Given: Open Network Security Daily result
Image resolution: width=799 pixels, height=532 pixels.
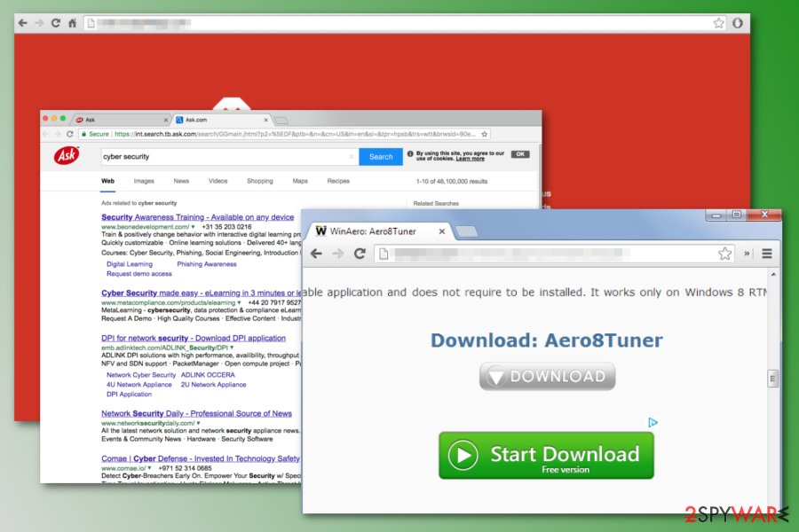Looking at the screenshot, I should click(x=197, y=413).
